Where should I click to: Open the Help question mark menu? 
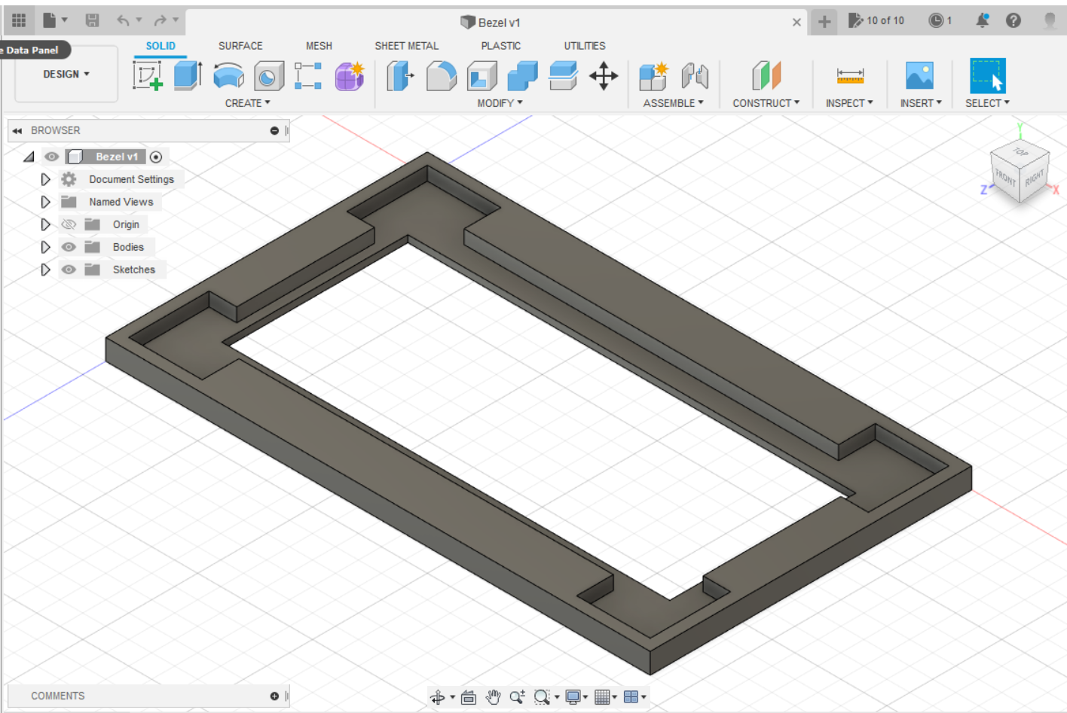[x=1013, y=20]
